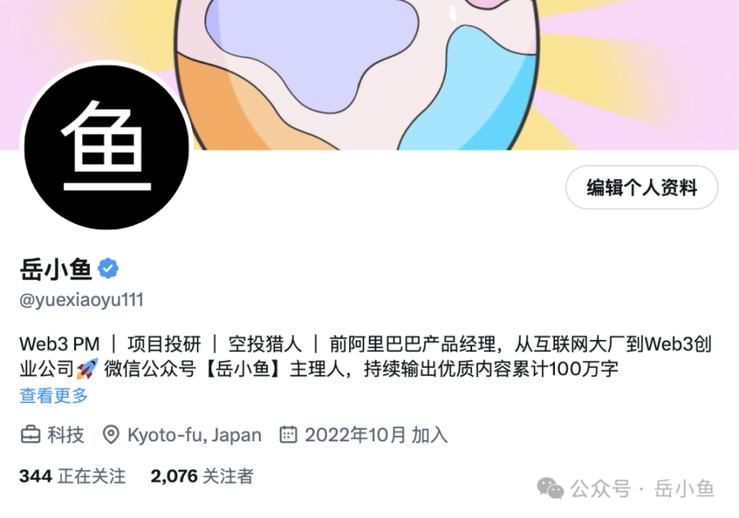Click the WeChat logo in the watermark

tap(550, 488)
